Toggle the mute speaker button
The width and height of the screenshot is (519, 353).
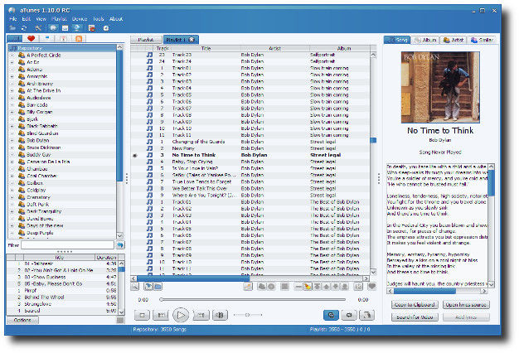(220, 315)
